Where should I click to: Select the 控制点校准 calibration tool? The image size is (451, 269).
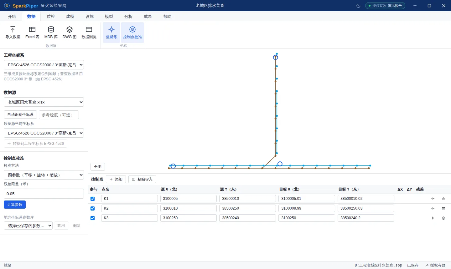coord(132,33)
